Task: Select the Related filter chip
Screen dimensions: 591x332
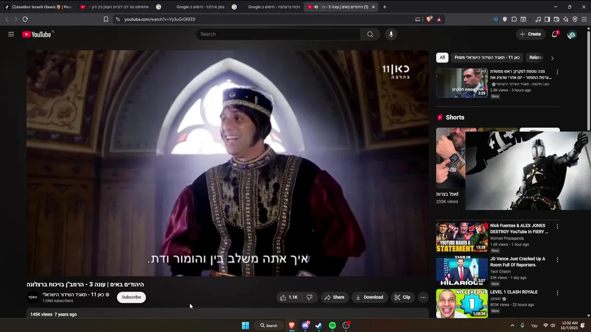Action: coord(536,58)
